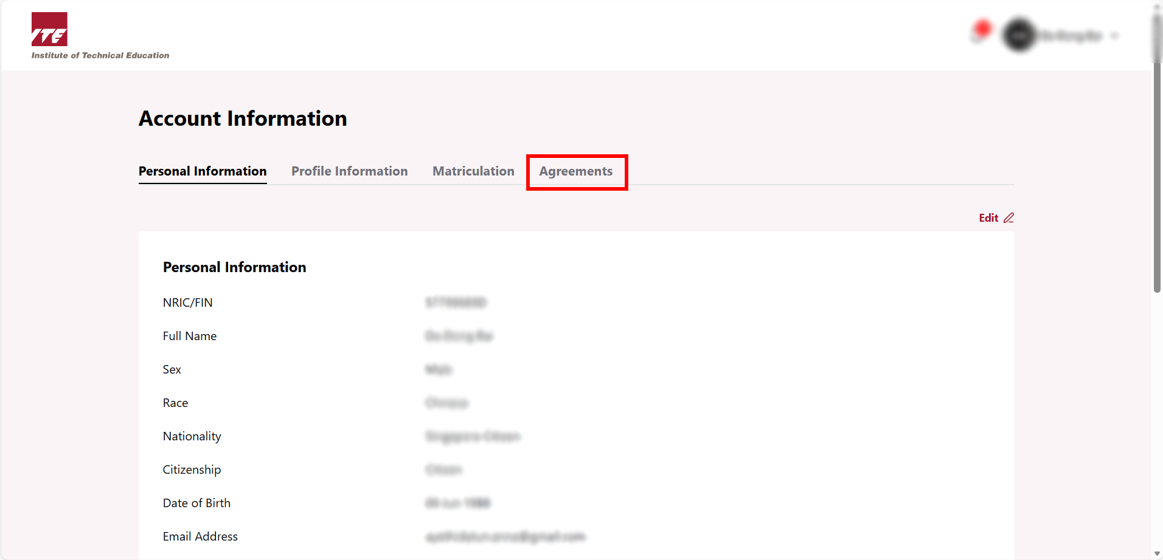Image resolution: width=1163 pixels, height=560 pixels.
Task: Click the blurred Nationality value
Action: [472, 436]
